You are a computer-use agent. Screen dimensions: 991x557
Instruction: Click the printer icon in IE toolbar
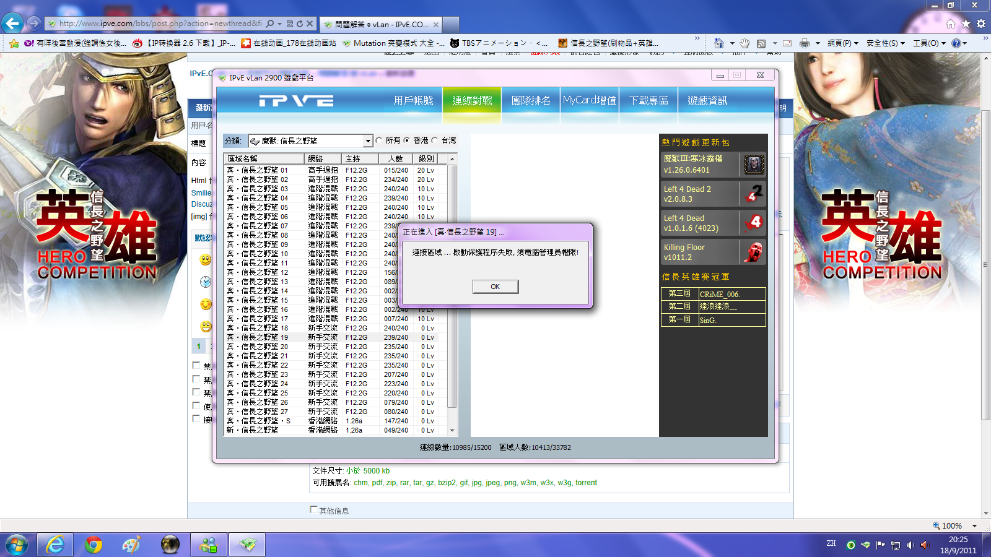(x=804, y=43)
